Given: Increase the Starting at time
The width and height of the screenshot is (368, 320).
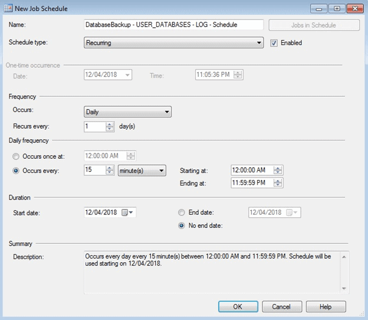Looking at the screenshot, I should coord(278,168).
